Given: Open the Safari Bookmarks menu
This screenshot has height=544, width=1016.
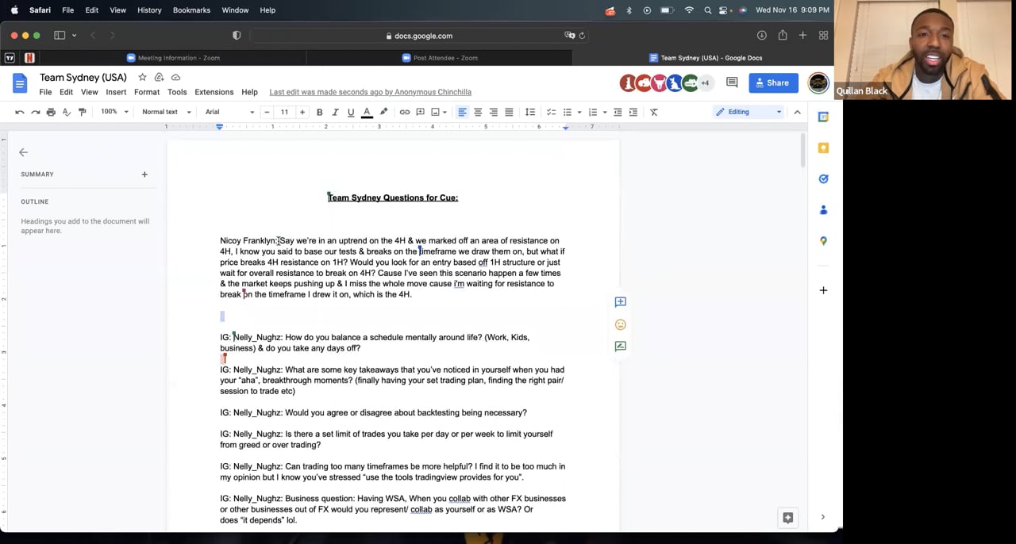Looking at the screenshot, I should [191, 10].
